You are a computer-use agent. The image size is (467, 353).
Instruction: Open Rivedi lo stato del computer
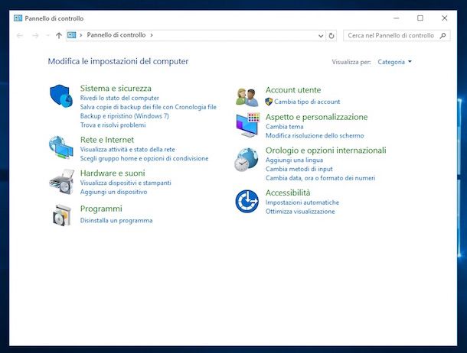[x=119, y=98]
